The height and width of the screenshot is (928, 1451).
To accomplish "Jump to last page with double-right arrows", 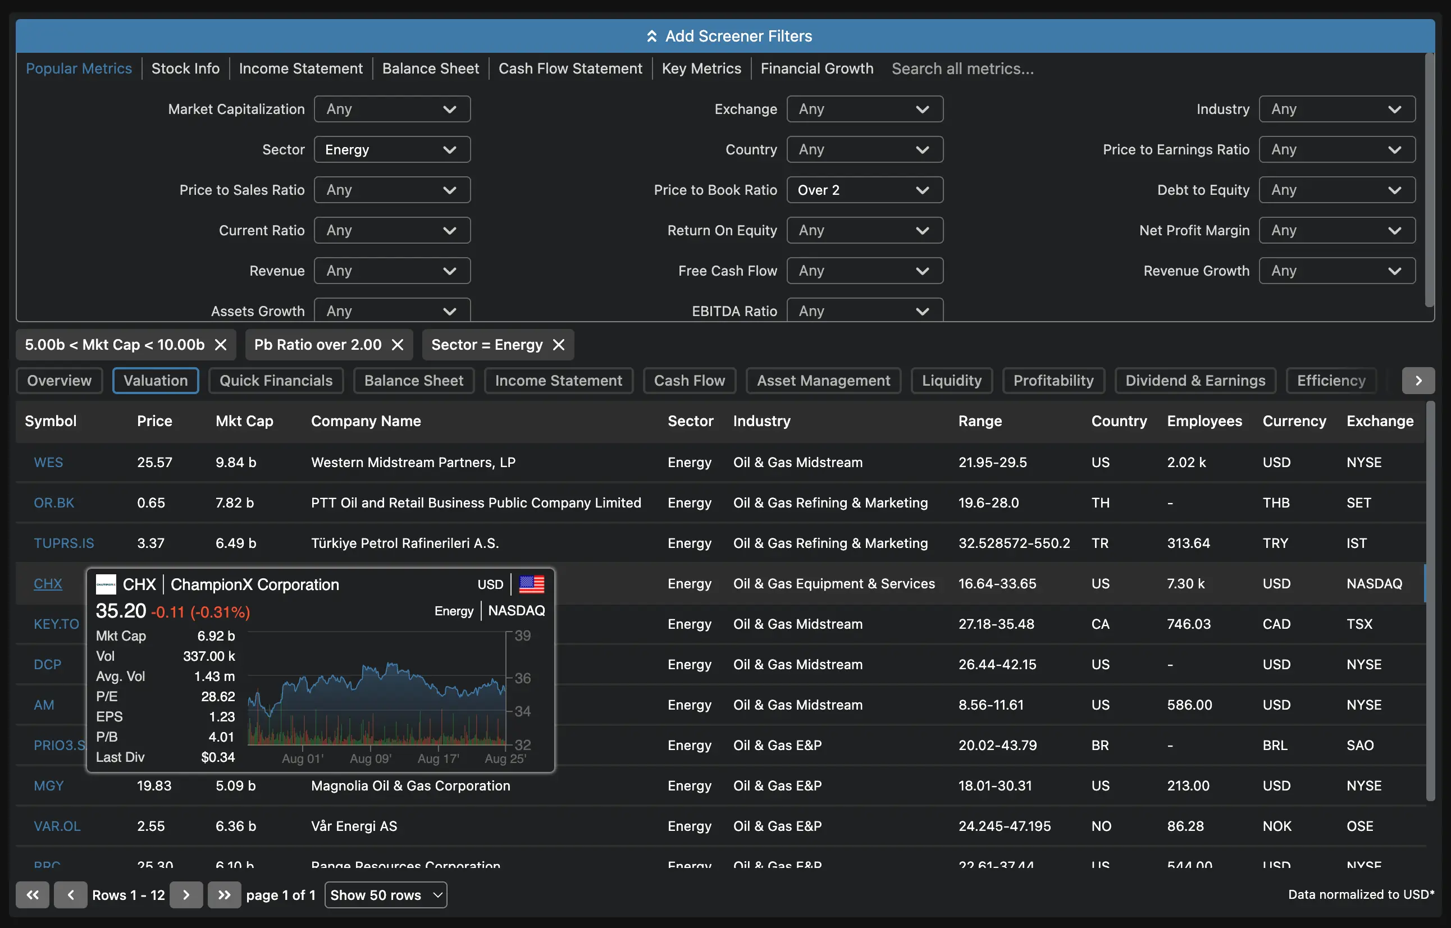I will (x=224, y=894).
